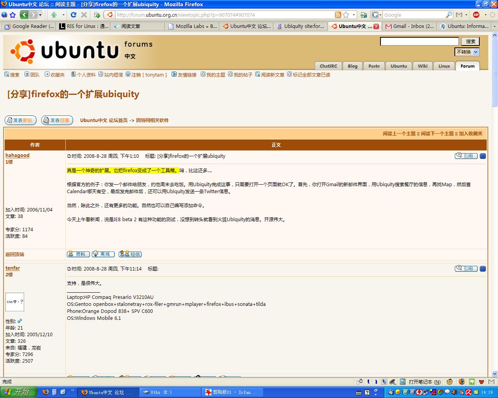Screen dimensions: 498x398
Task: Click the 返回顶端 back-to-top link
Action: click(15, 255)
